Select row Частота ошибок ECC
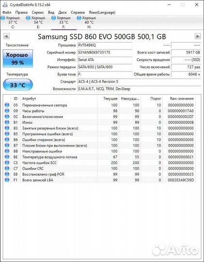The width and height of the screenshot is (204, 262). click(x=99, y=163)
